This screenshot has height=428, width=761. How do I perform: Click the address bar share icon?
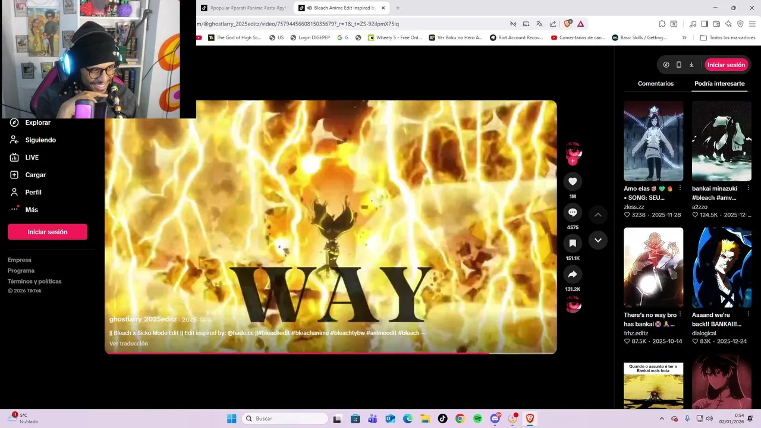pos(553,24)
